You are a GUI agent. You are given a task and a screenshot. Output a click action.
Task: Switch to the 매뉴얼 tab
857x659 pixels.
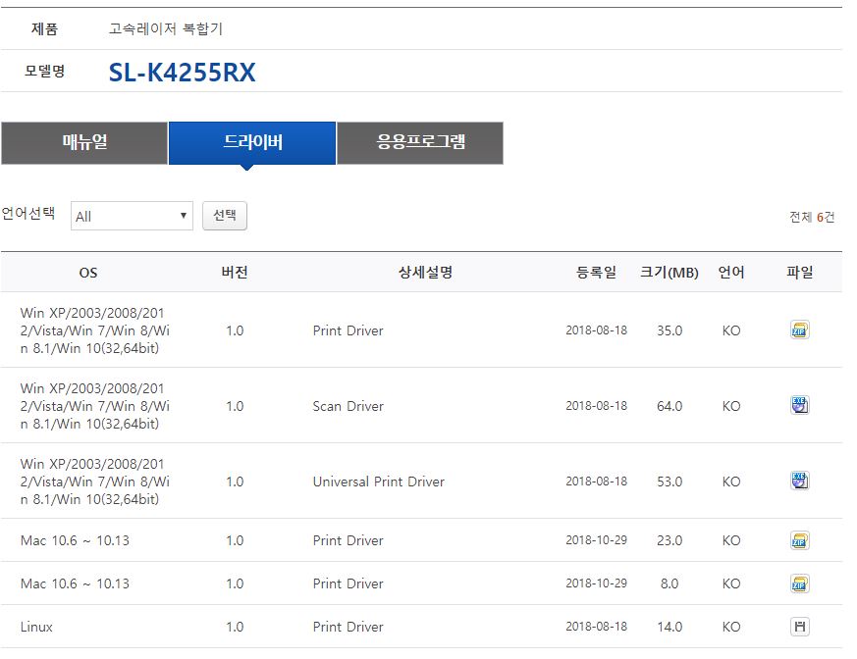[x=84, y=143]
